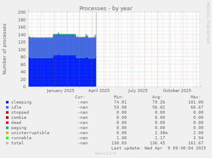Image resolution: width=212 pixels, height=158 pixels.
Task: Click the 200 y-axis tick label
Action: point(22,12)
